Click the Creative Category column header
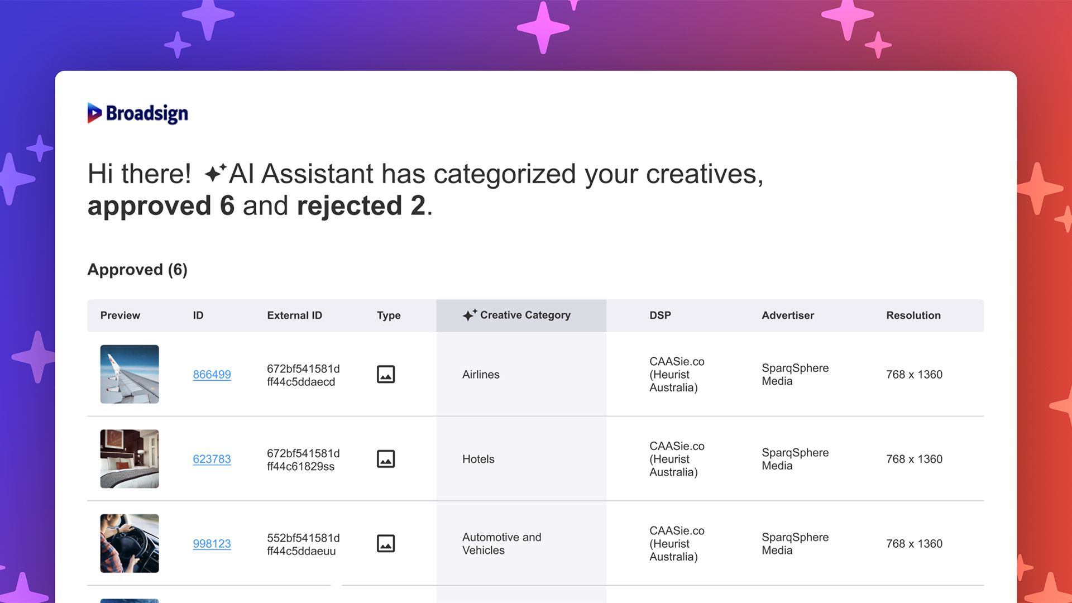This screenshot has width=1072, height=603. (x=521, y=315)
